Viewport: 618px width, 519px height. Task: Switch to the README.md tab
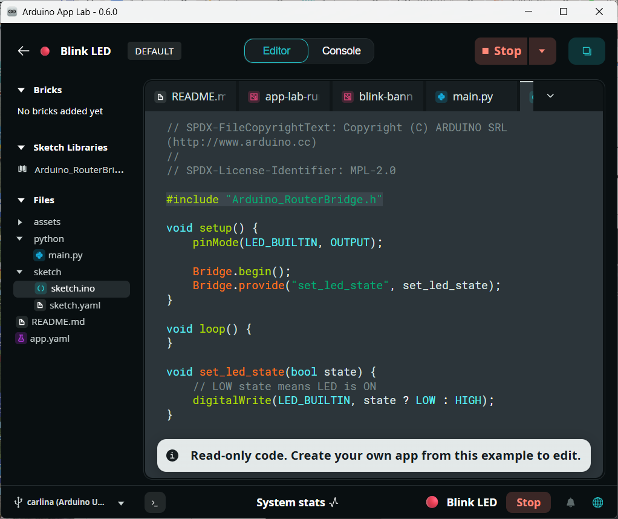[190, 97]
